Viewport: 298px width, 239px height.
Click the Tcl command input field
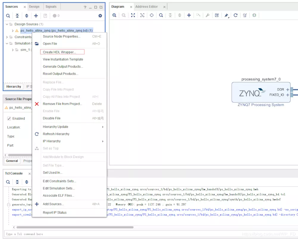click(151, 234)
